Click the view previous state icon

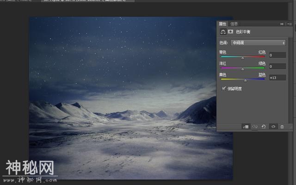(255, 126)
